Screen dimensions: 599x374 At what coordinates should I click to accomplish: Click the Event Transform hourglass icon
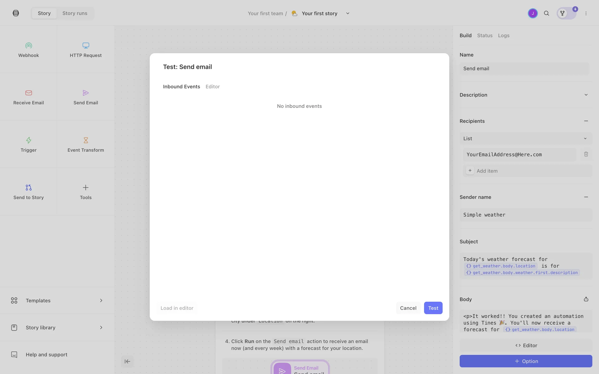tap(85, 140)
